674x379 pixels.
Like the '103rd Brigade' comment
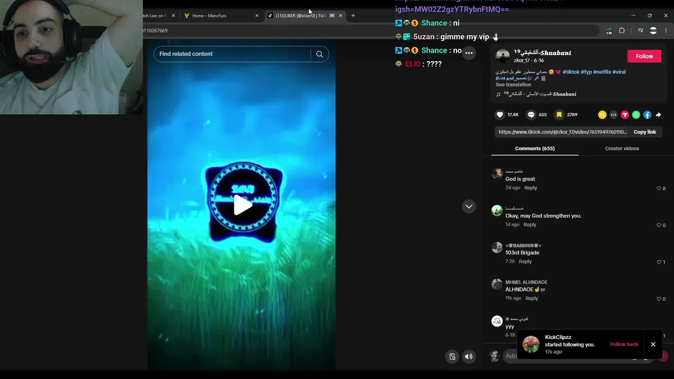click(x=659, y=262)
